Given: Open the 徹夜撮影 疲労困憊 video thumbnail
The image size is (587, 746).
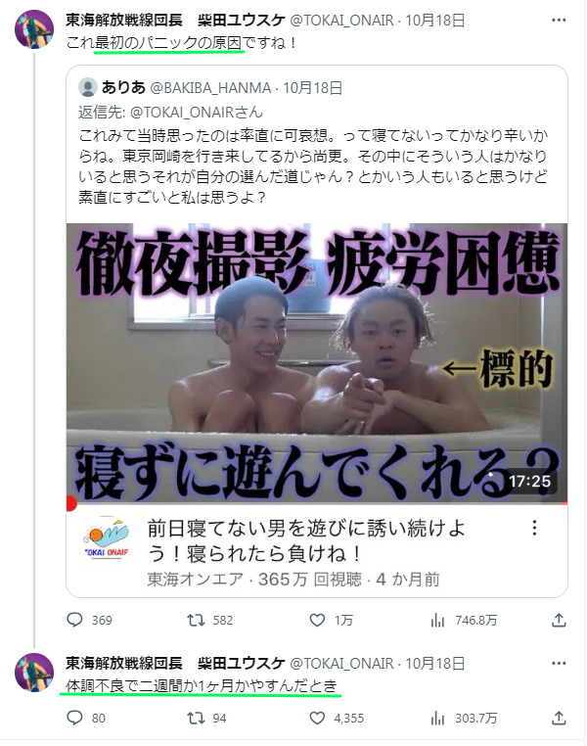Looking at the screenshot, I should [317, 363].
